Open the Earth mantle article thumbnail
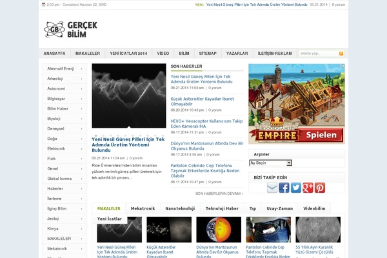The image size is (387, 258). [219, 230]
